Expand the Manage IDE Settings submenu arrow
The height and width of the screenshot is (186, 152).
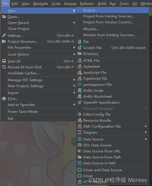pos(74,80)
